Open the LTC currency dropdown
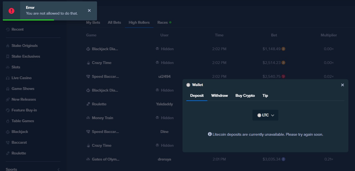Image resolution: width=355 pixels, height=171 pixels. point(265,115)
